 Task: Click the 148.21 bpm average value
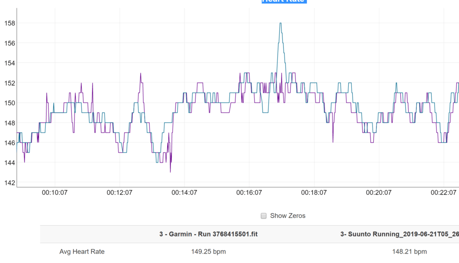coord(409,252)
